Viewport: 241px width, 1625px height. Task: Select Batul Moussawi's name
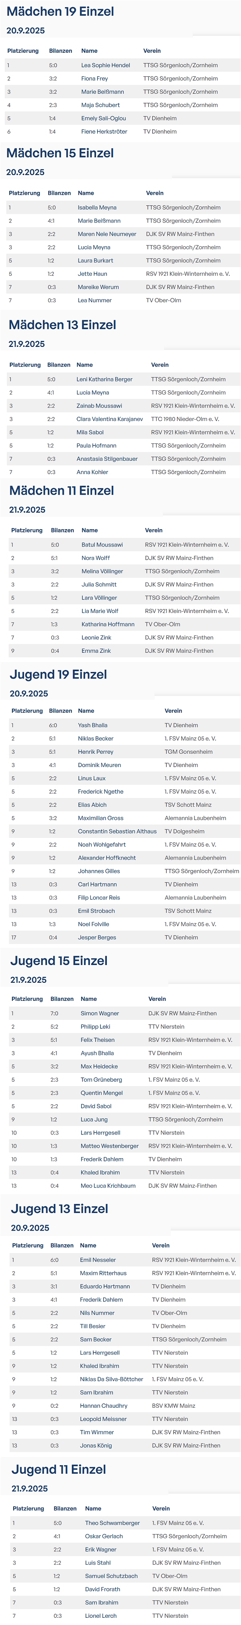(102, 545)
